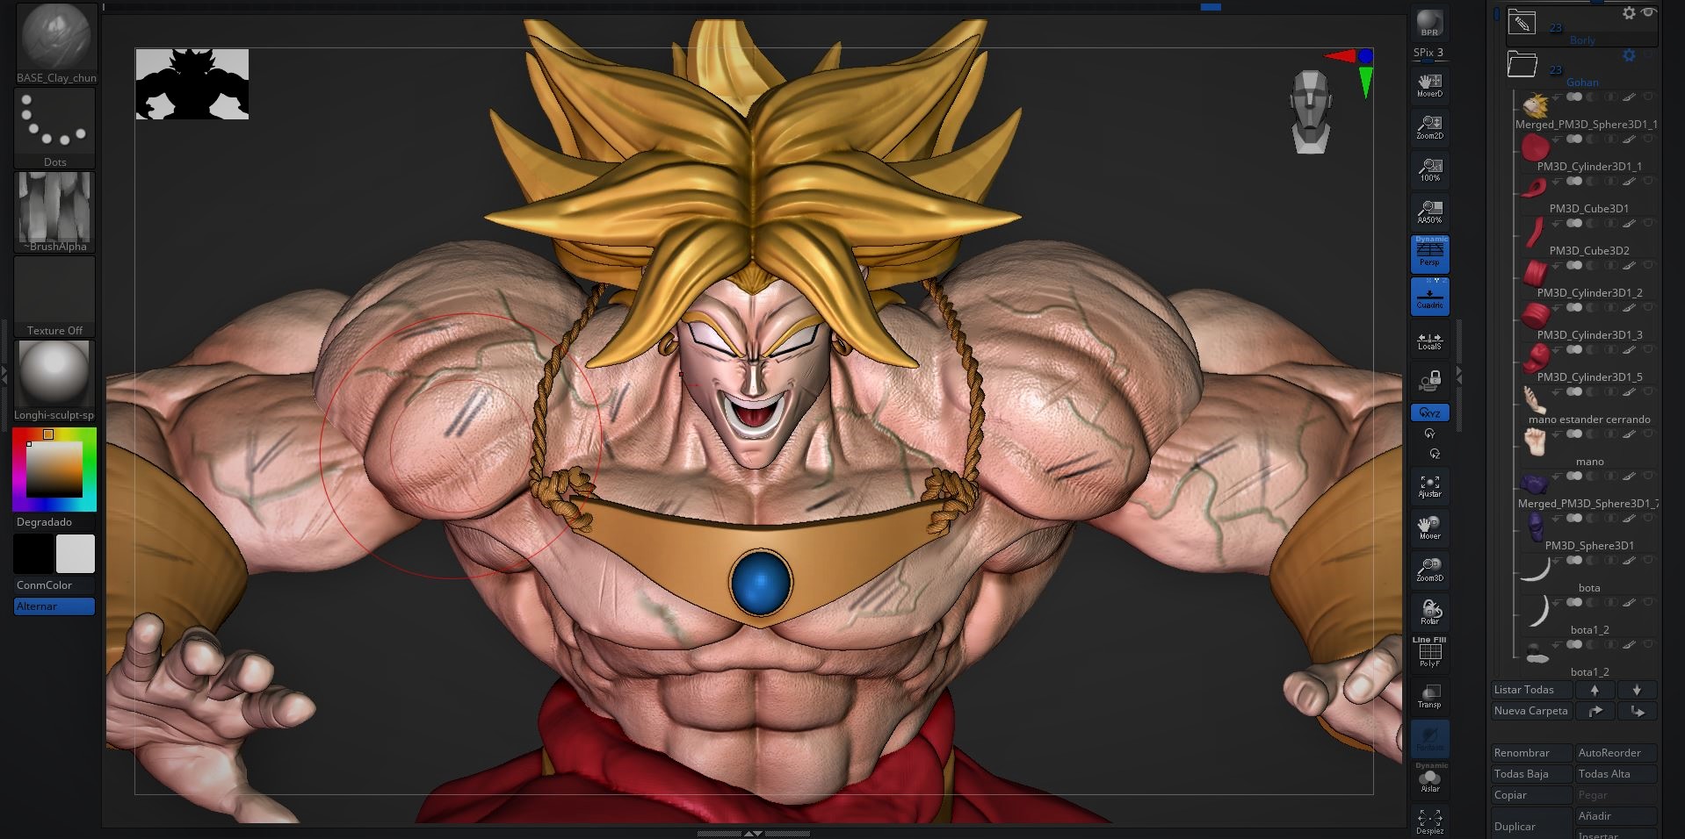This screenshot has height=839, width=1685.
Task: Click the Todas Alta button
Action: [1616, 774]
